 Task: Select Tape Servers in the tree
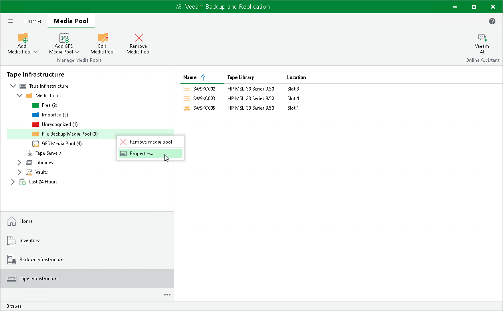point(48,153)
